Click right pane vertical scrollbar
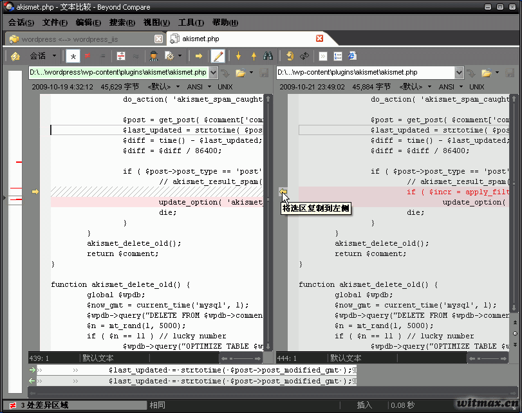This screenshot has width=522, height=413. point(514,203)
